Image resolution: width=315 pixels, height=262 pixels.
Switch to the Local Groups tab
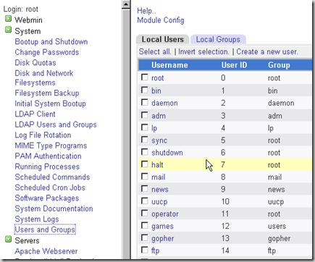click(218, 39)
